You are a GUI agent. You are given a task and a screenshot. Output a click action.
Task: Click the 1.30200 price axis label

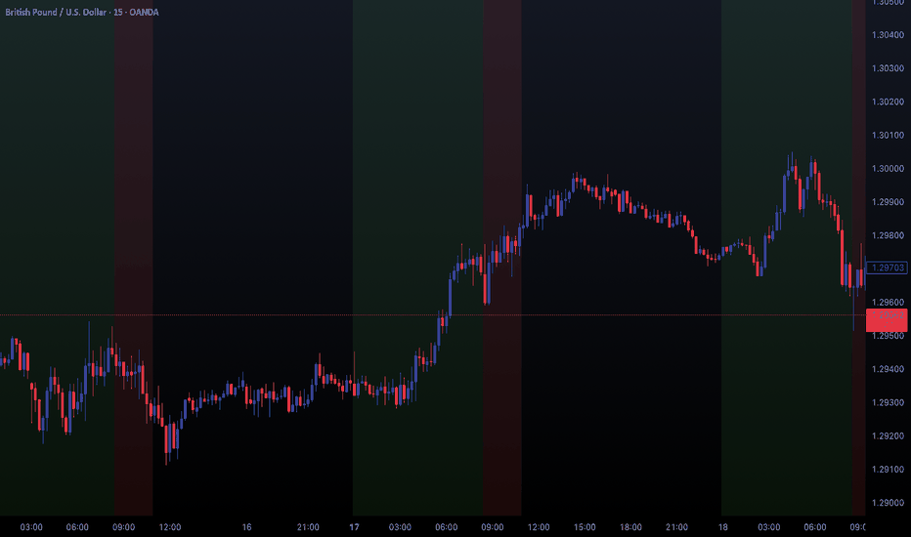pos(888,102)
